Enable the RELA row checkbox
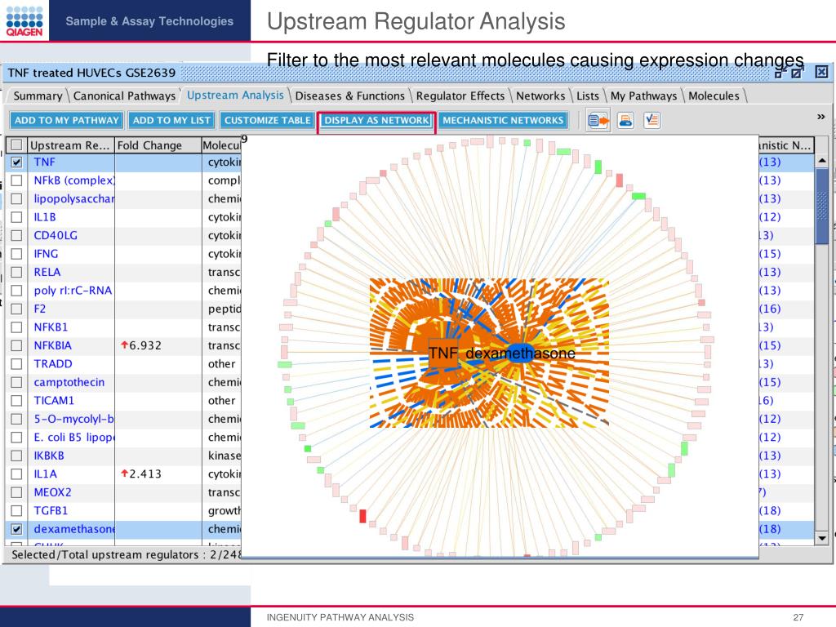The height and width of the screenshot is (627, 836). tap(16, 272)
